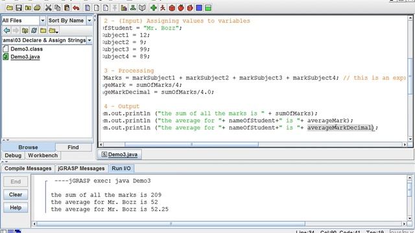Open the Sort By Name dropdown
Image resolution: width=415 pixels, height=233 pixels.
pyautogui.click(x=89, y=20)
